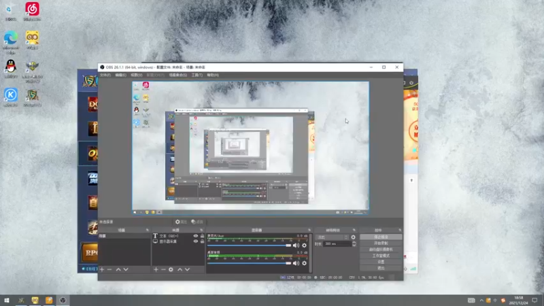Remove selected scene with the minus icon
This screenshot has width=544, height=306.
click(109, 269)
